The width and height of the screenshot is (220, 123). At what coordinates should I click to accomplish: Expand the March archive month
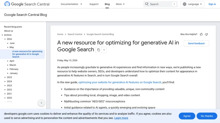click(8, 65)
